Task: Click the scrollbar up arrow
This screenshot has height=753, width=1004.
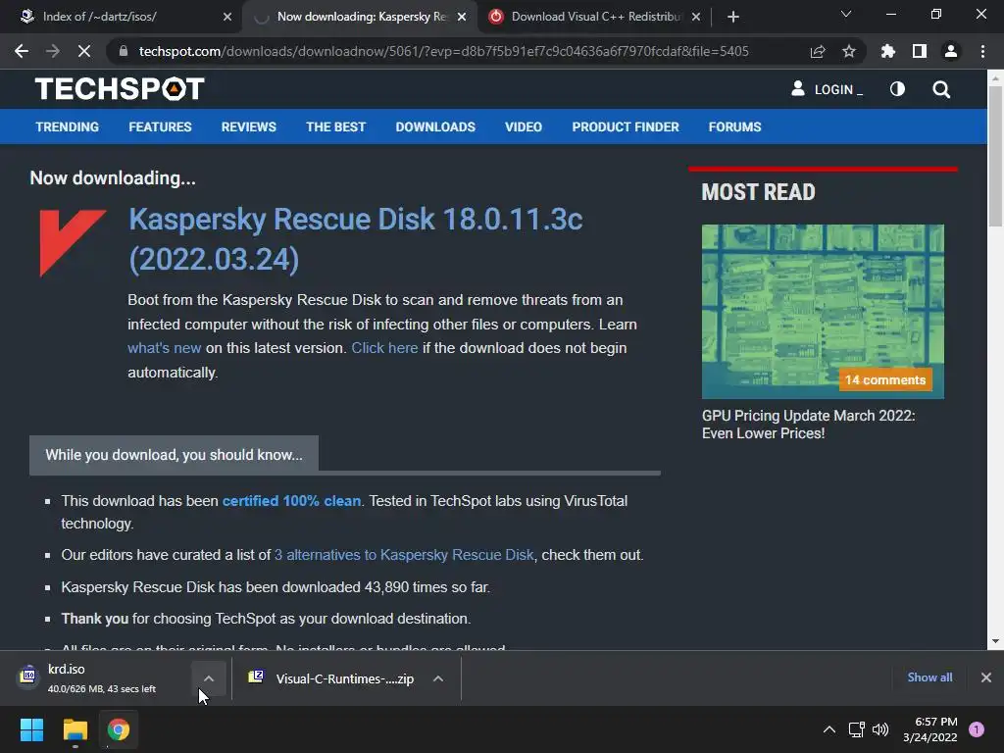Action: [995, 78]
